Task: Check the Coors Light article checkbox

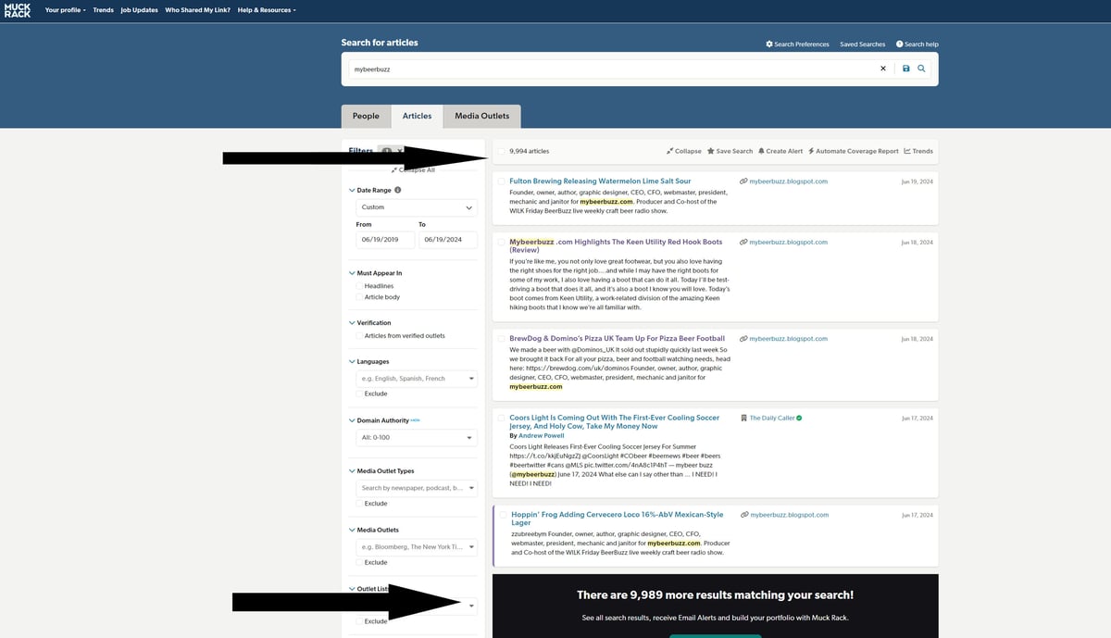Action: (501, 418)
